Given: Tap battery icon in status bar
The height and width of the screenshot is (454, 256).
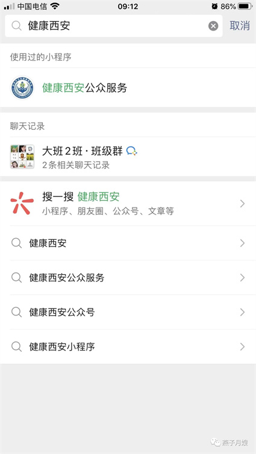Looking at the screenshot, I should pyautogui.click(x=245, y=7).
